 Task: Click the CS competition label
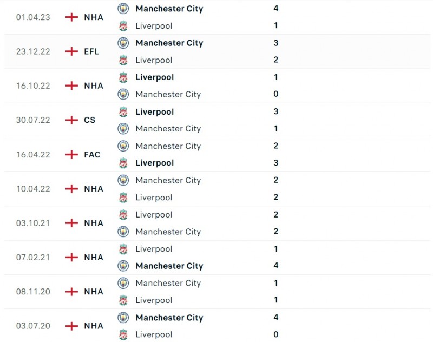coord(89,120)
